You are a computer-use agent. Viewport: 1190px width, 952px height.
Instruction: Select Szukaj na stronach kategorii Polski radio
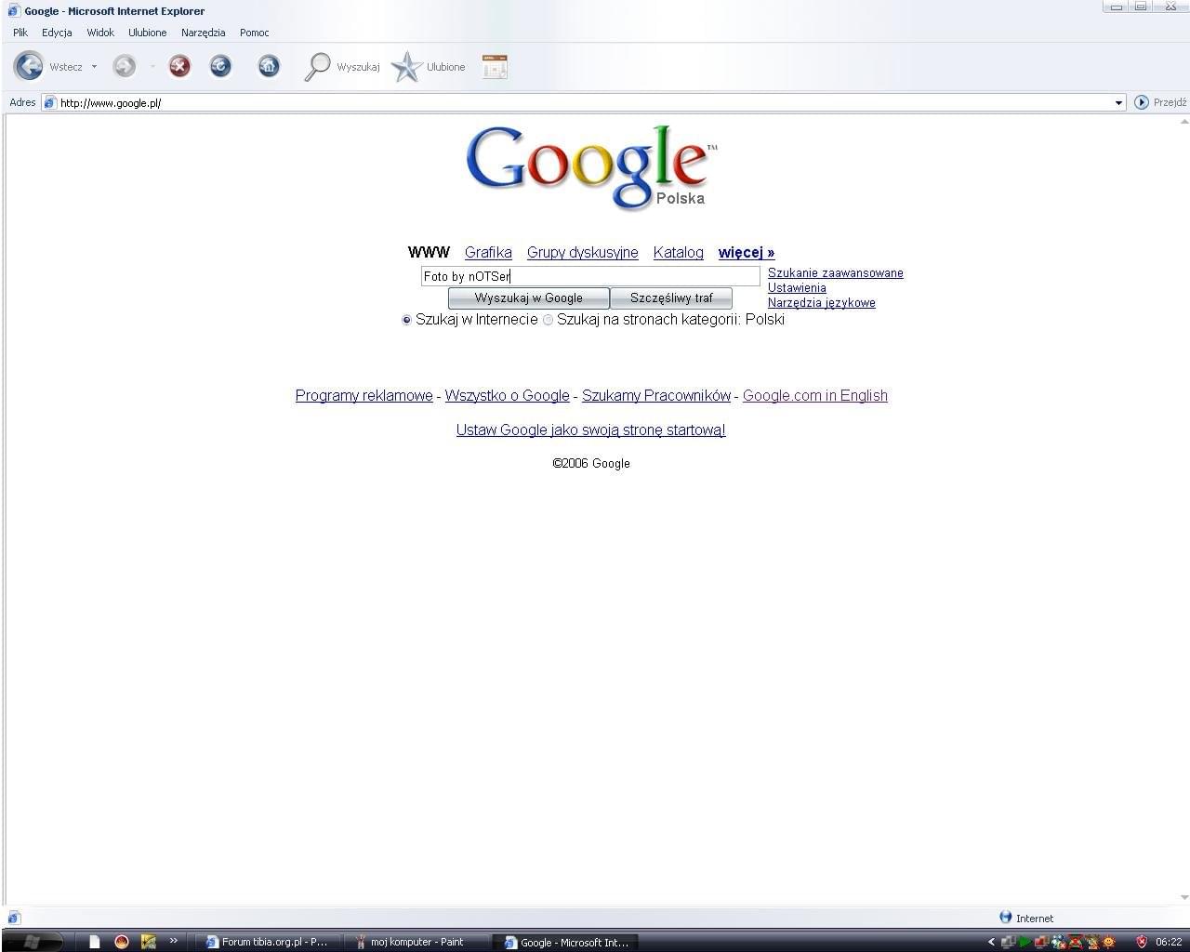548,320
